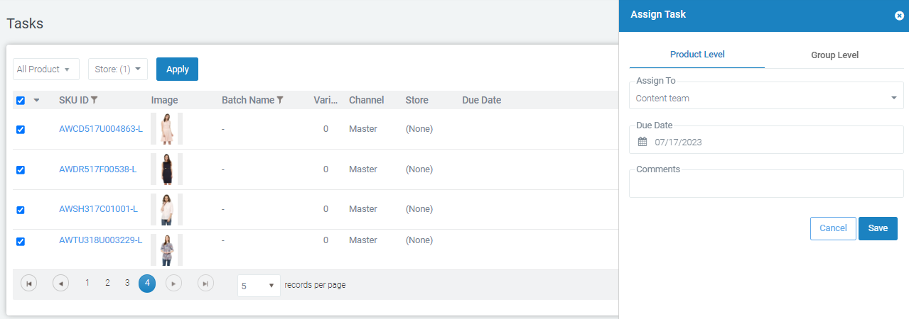Image resolution: width=909 pixels, height=319 pixels.
Task: Open the Assign To dropdown
Action: [x=765, y=98]
